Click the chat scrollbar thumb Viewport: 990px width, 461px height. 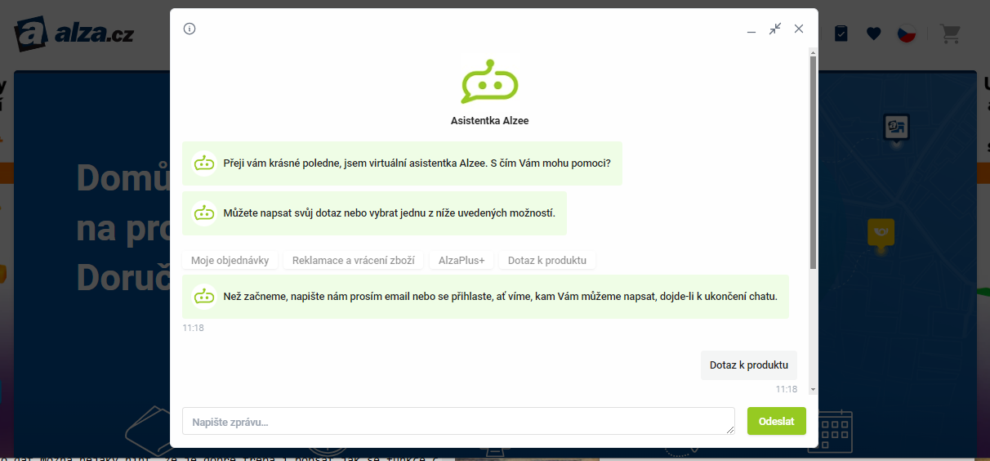[x=813, y=163]
